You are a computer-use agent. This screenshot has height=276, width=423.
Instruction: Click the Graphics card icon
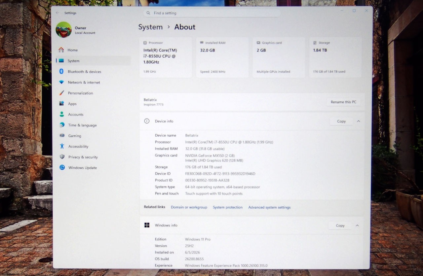click(258, 43)
